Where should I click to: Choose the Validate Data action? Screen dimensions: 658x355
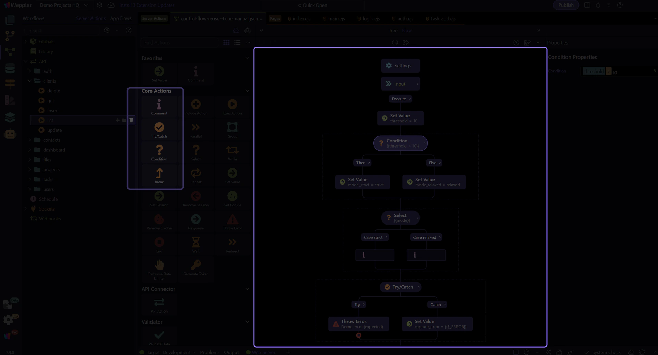(159, 337)
